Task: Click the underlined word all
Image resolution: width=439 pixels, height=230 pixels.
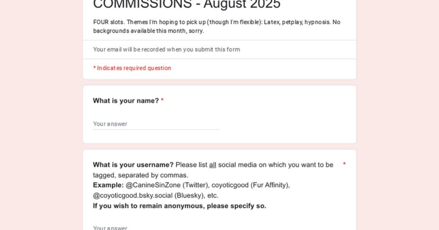Action: click(212, 165)
